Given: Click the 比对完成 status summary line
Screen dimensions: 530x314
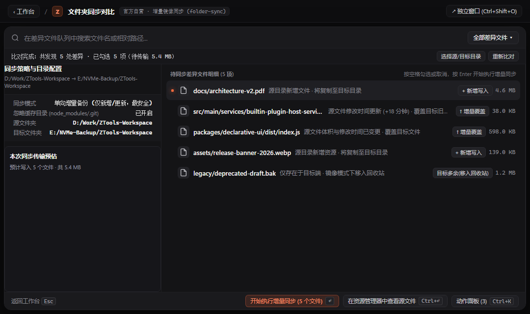Looking at the screenshot, I should pos(93,56).
